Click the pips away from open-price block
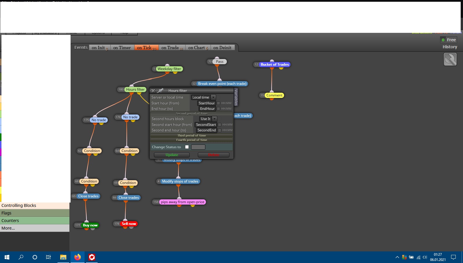Screen dimensions: 463x263 click(182, 202)
